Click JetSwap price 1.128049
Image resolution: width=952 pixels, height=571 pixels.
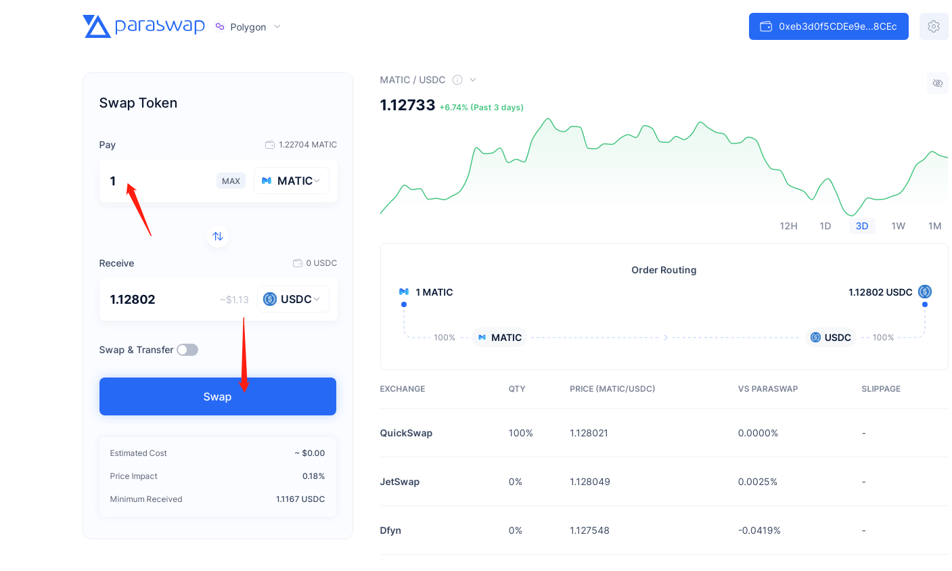[590, 482]
